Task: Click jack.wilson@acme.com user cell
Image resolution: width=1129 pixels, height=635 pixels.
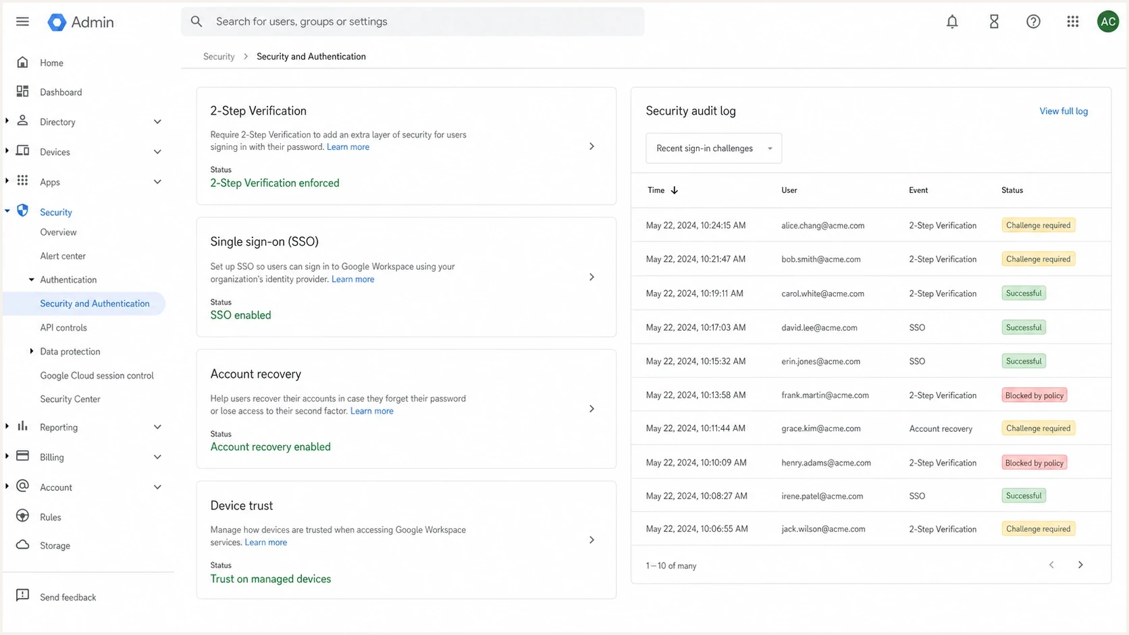Action: 823,529
